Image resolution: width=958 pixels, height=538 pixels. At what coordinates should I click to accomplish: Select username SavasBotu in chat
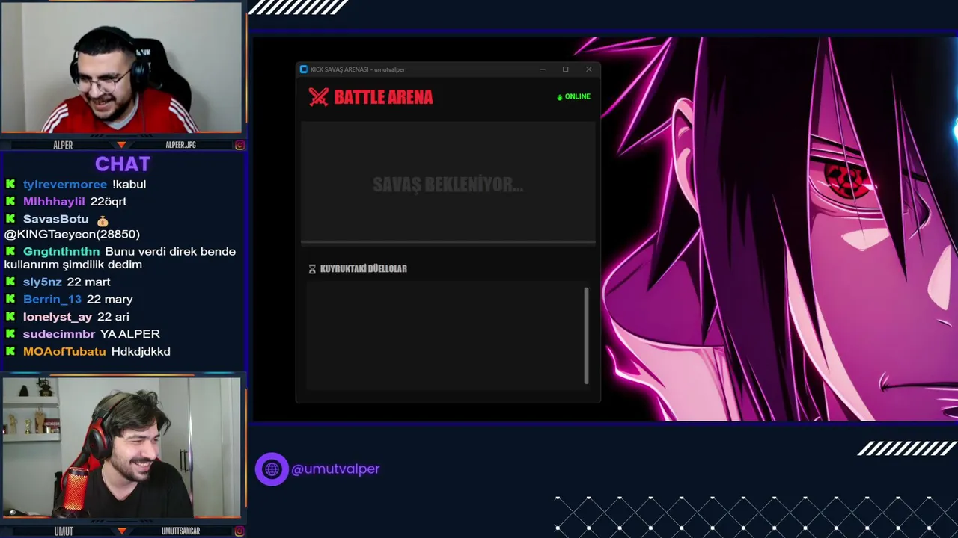[56, 219]
